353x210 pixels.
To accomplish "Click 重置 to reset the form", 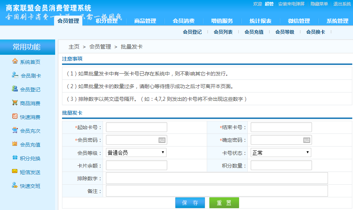I will (x=224, y=203).
